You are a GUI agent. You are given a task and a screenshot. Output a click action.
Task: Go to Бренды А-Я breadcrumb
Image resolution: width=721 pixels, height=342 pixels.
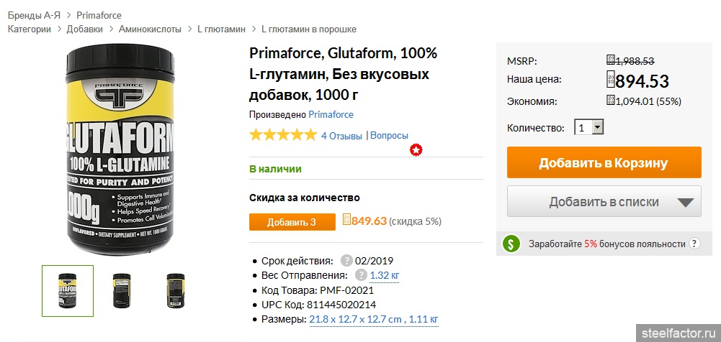point(35,15)
